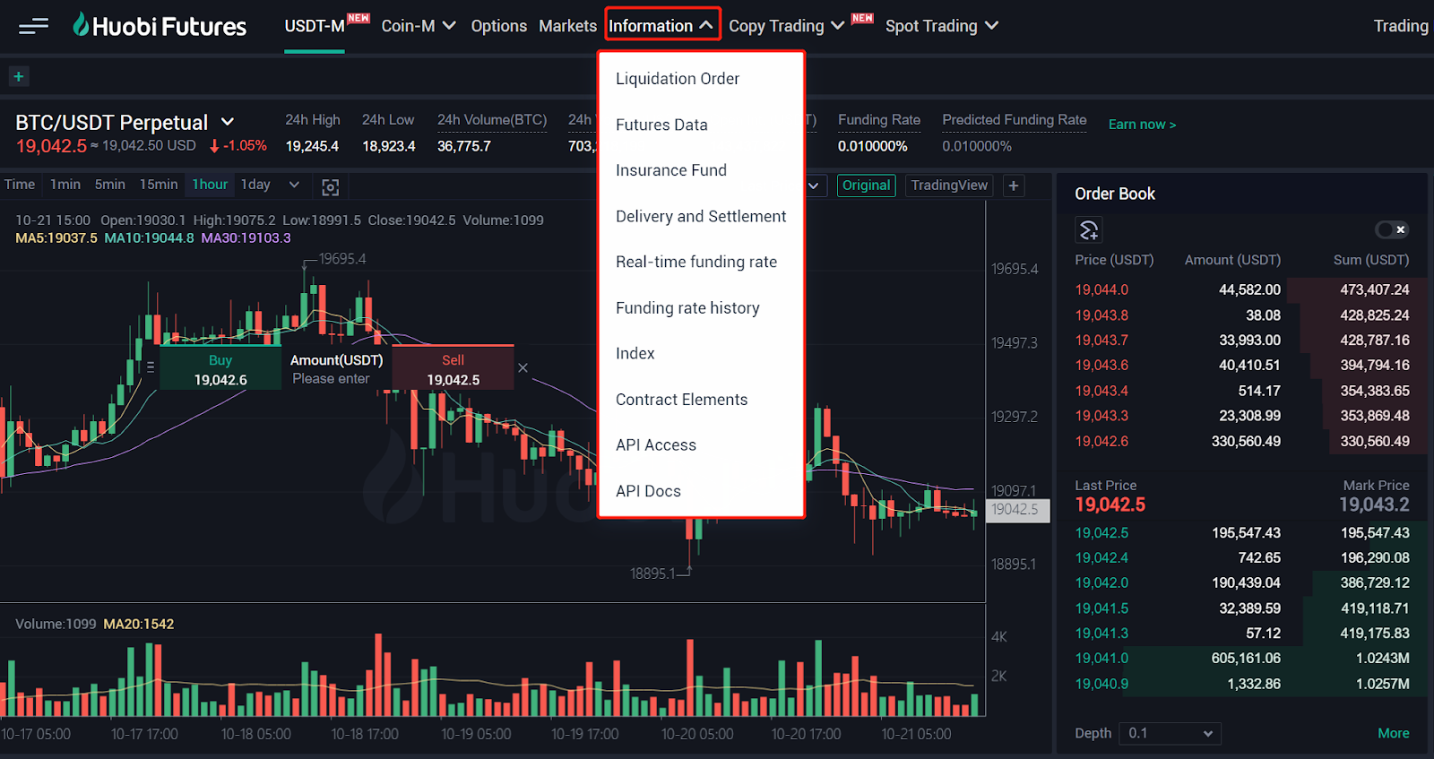Click the Sell 19,042.5 button
Image resolution: width=1434 pixels, height=759 pixels.
(454, 368)
